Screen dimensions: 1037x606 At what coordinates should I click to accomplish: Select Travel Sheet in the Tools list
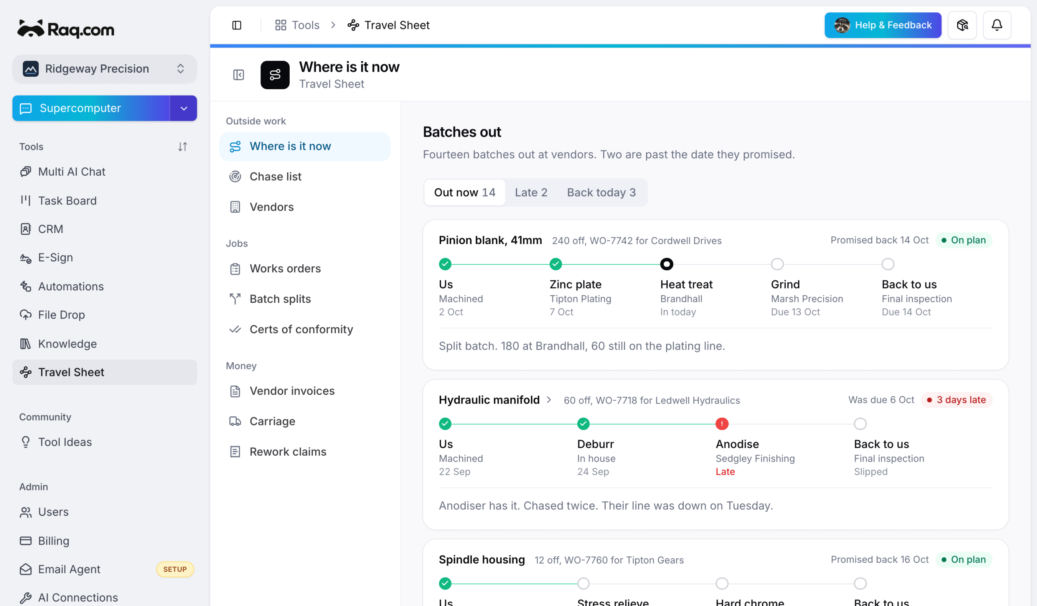tap(104, 372)
